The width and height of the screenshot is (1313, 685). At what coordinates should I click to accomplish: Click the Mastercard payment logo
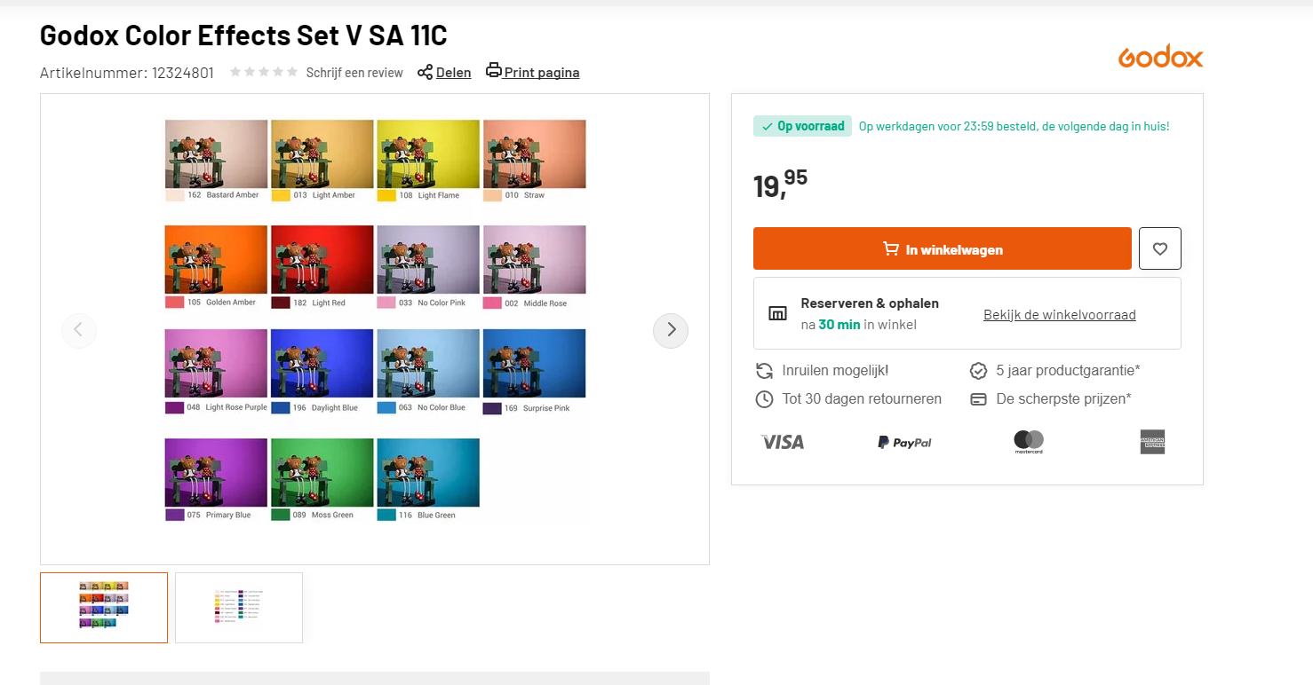coord(1029,442)
